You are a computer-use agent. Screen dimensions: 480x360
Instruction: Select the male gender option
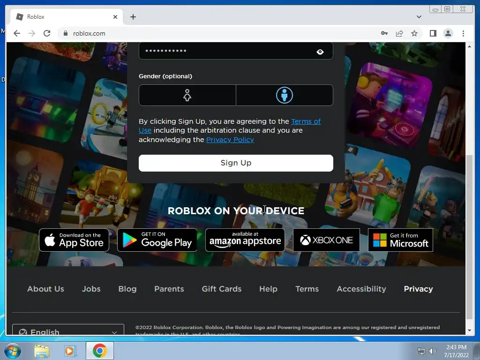(x=285, y=95)
